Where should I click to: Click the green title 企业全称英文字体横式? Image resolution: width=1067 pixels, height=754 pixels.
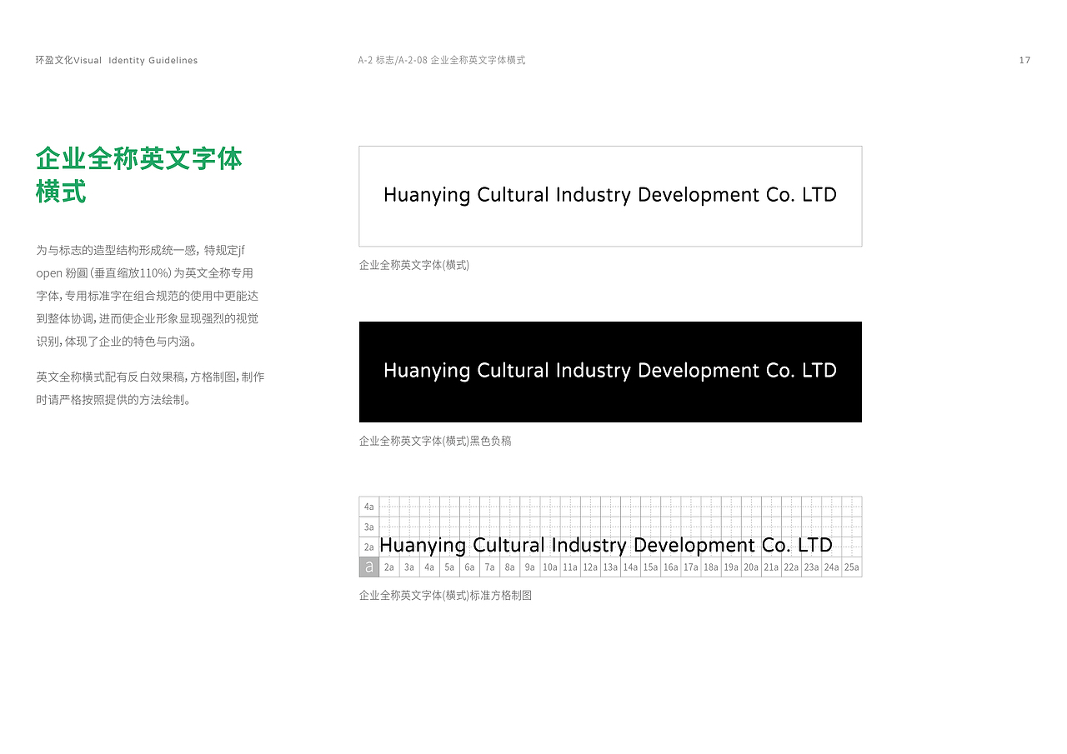pyautogui.click(x=139, y=175)
